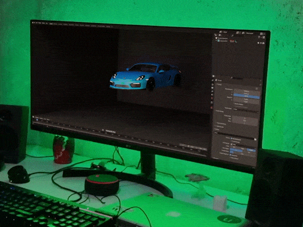
Task: Switch to the Modeling workspace tab
Action: pos(55,24)
